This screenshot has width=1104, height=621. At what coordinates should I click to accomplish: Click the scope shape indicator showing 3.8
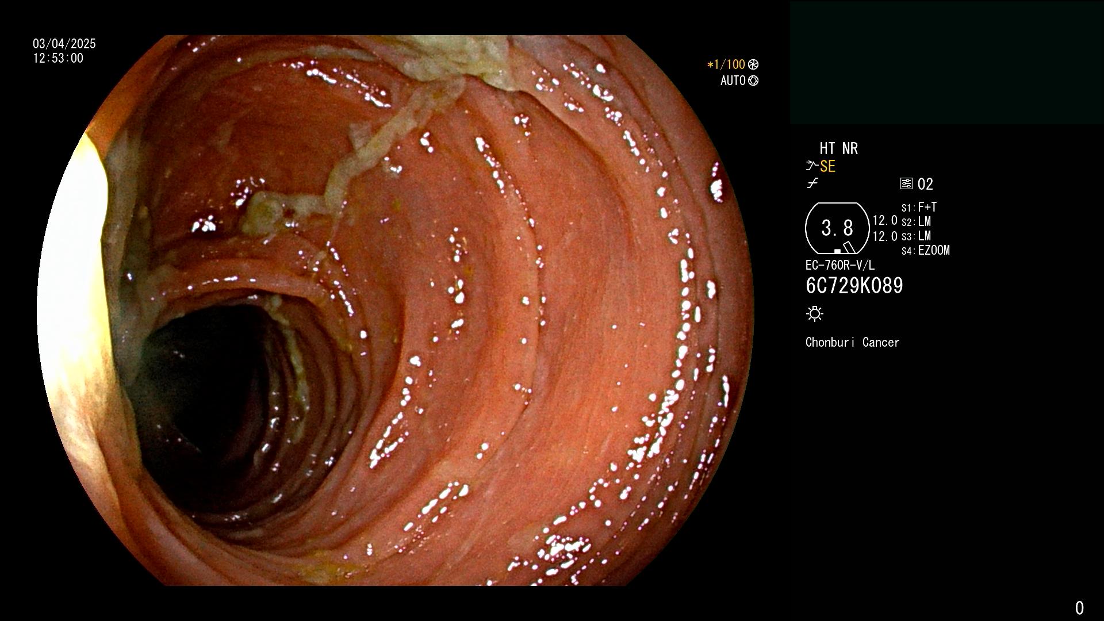pos(837,228)
